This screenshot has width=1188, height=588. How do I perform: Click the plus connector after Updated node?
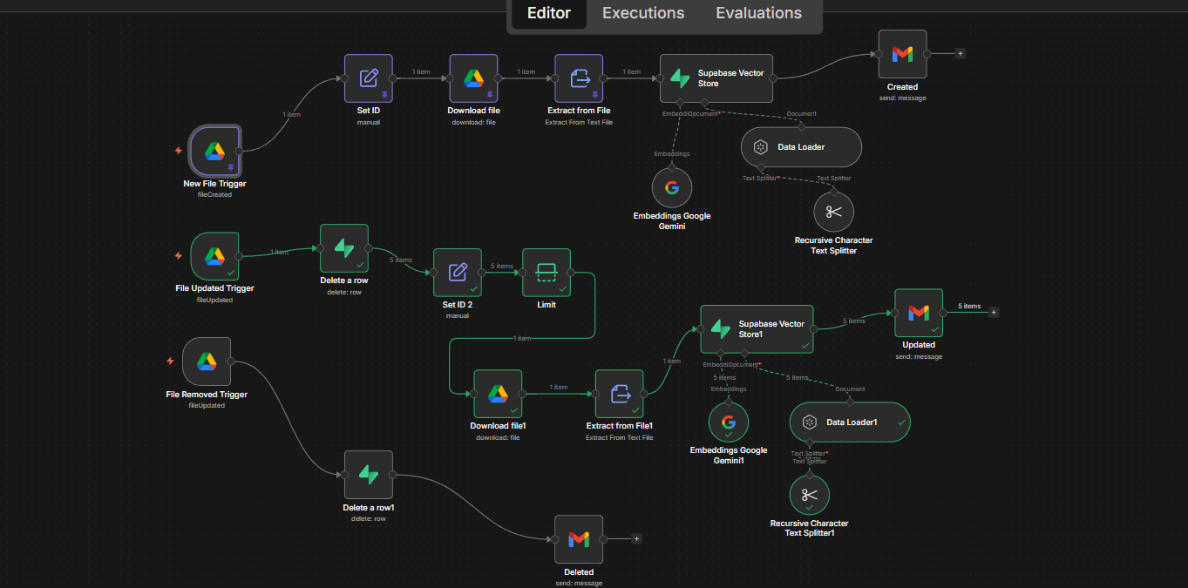[x=994, y=312]
